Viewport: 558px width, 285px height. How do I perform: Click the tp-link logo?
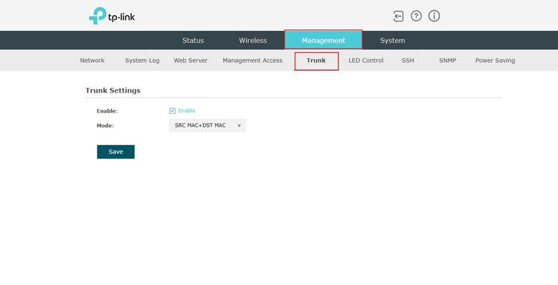click(111, 17)
